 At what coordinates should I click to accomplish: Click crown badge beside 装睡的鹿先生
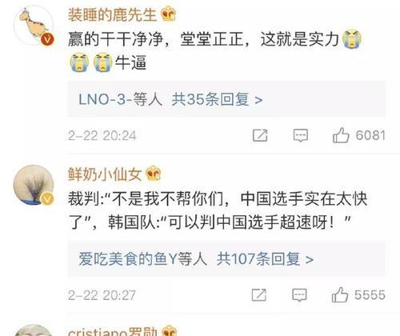(x=168, y=14)
